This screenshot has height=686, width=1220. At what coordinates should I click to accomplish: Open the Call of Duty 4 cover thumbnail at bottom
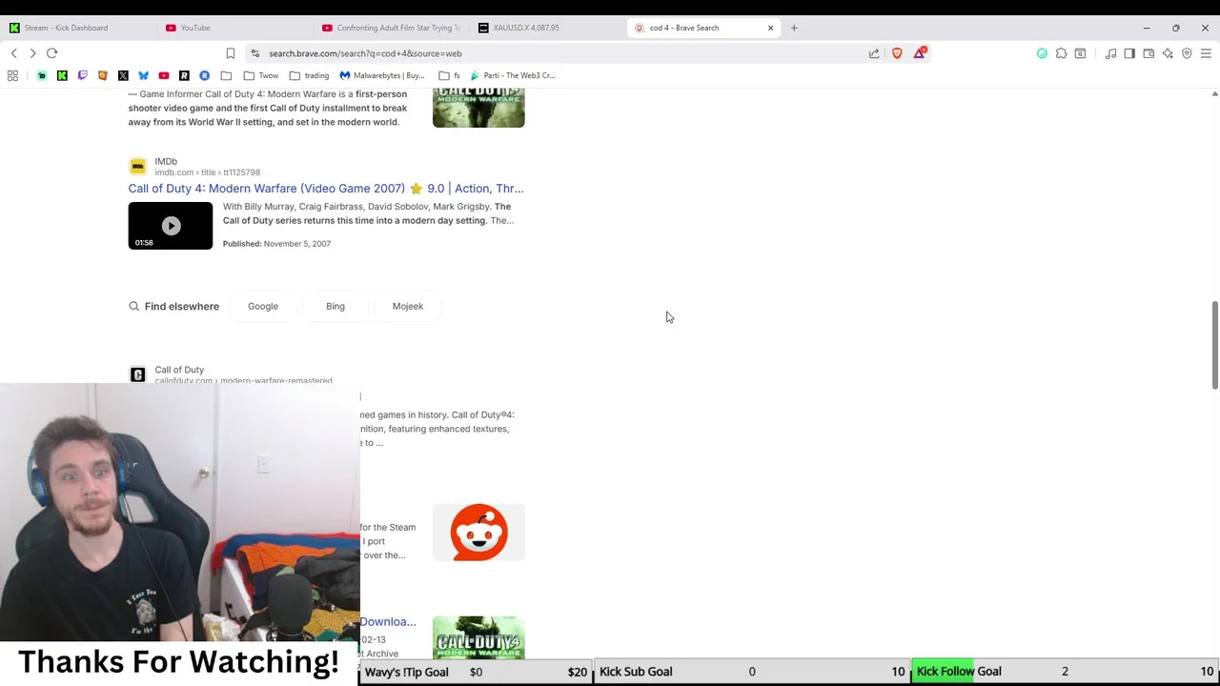pos(478,637)
